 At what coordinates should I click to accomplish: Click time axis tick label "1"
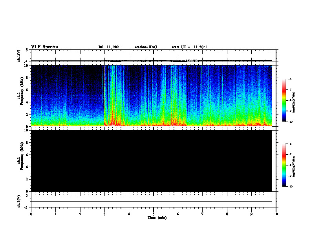point(55,214)
